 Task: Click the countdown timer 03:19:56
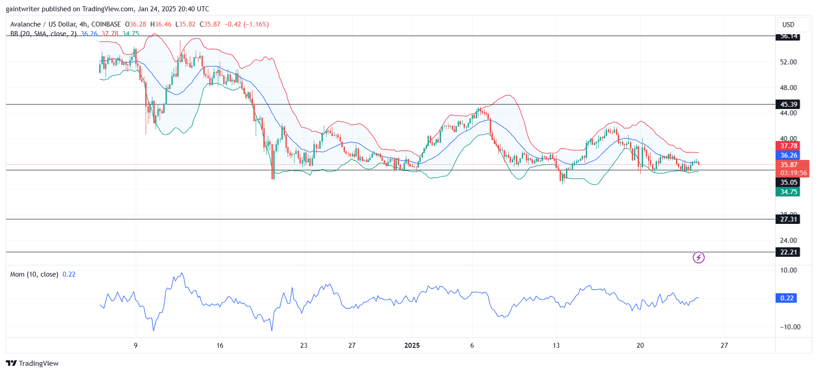pos(793,173)
